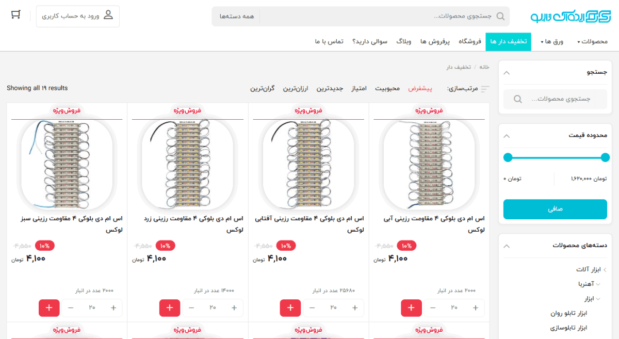Add blue resin SMD block to cart
The width and height of the screenshot is (619, 339).
click(x=411, y=308)
